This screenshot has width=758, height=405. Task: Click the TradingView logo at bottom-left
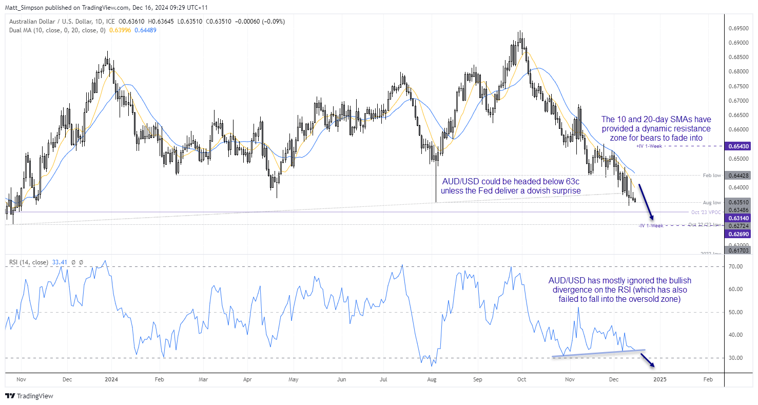point(29,396)
